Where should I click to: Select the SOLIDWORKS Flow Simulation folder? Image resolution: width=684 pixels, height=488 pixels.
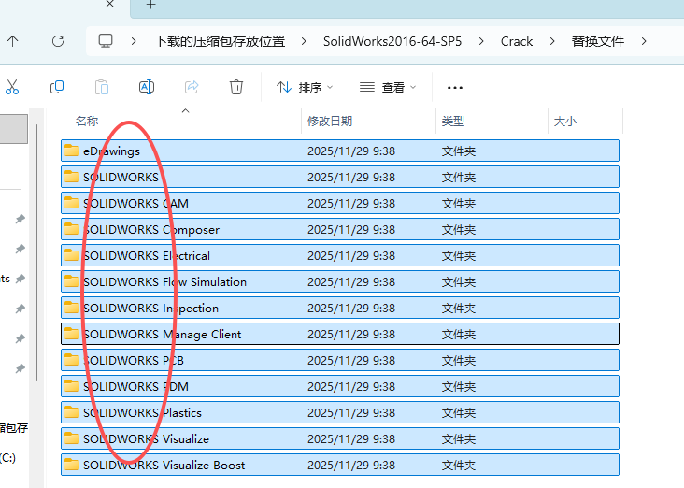(x=340, y=282)
